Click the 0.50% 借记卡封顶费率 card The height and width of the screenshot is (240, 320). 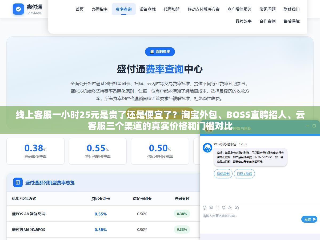pyautogui.click(x=160, y=151)
